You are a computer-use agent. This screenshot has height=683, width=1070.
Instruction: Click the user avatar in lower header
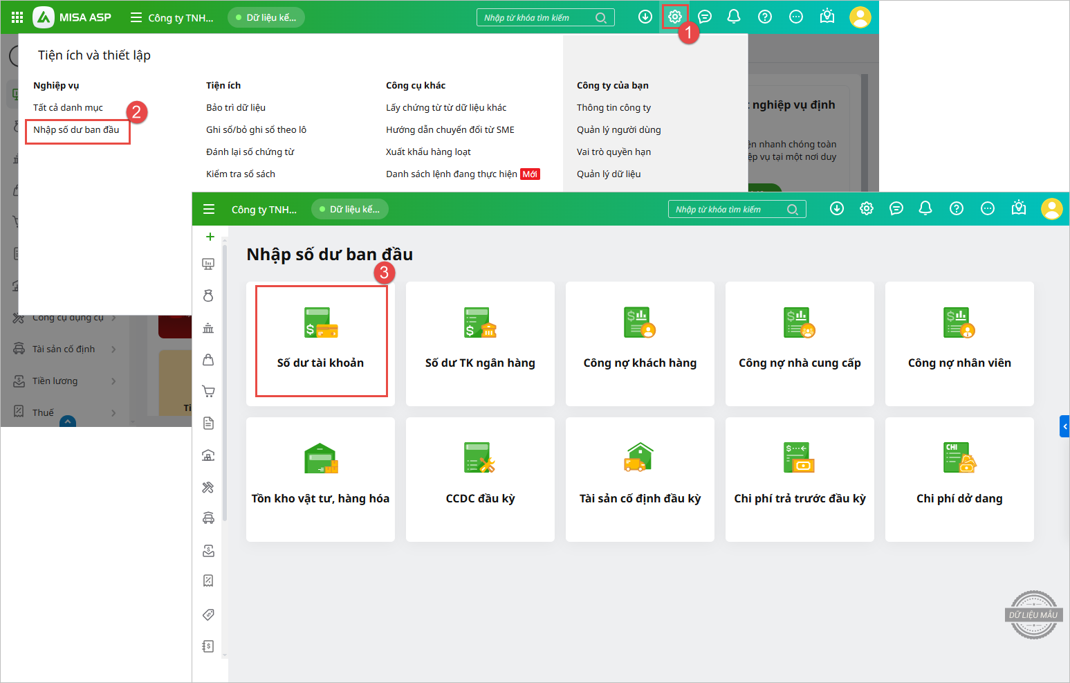tap(1051, 208)
